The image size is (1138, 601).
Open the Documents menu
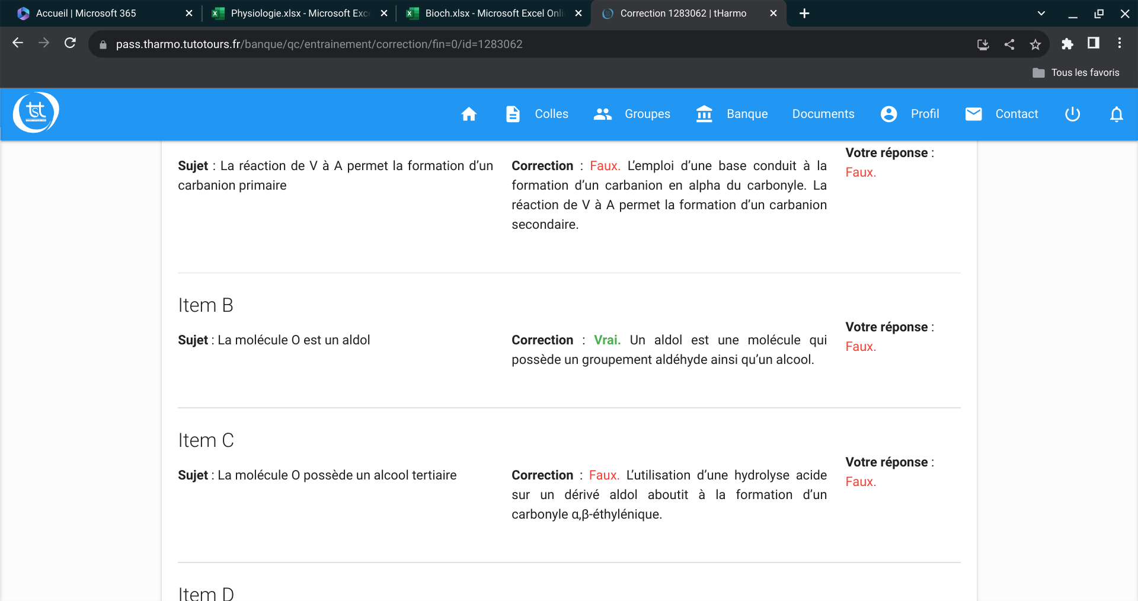(823, 114)
